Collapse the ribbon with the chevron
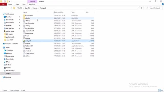164x92 pixels. click(160, 4)
